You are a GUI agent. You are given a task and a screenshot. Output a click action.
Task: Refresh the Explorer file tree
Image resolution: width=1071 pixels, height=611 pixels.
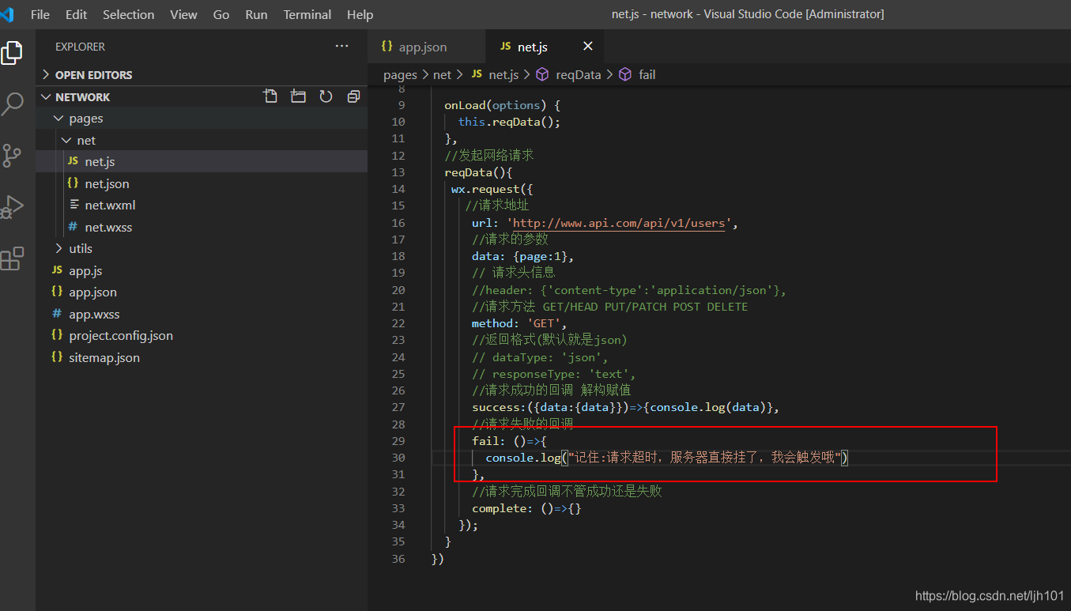coord(326,96)
